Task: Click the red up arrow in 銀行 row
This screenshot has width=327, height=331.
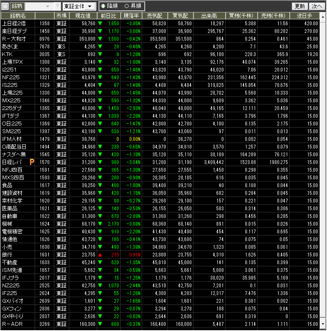Action: coord(100,255)
